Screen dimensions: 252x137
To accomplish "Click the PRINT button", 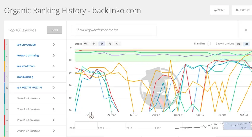I will tap(219, 10).
